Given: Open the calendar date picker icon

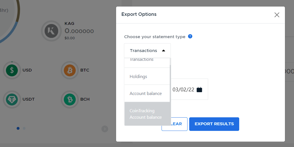Looking at the screenshot, I should click(x=199, y=90).
